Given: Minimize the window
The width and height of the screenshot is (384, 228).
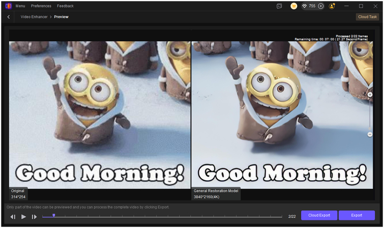Looking at the screenshot, I should [346, 6].
